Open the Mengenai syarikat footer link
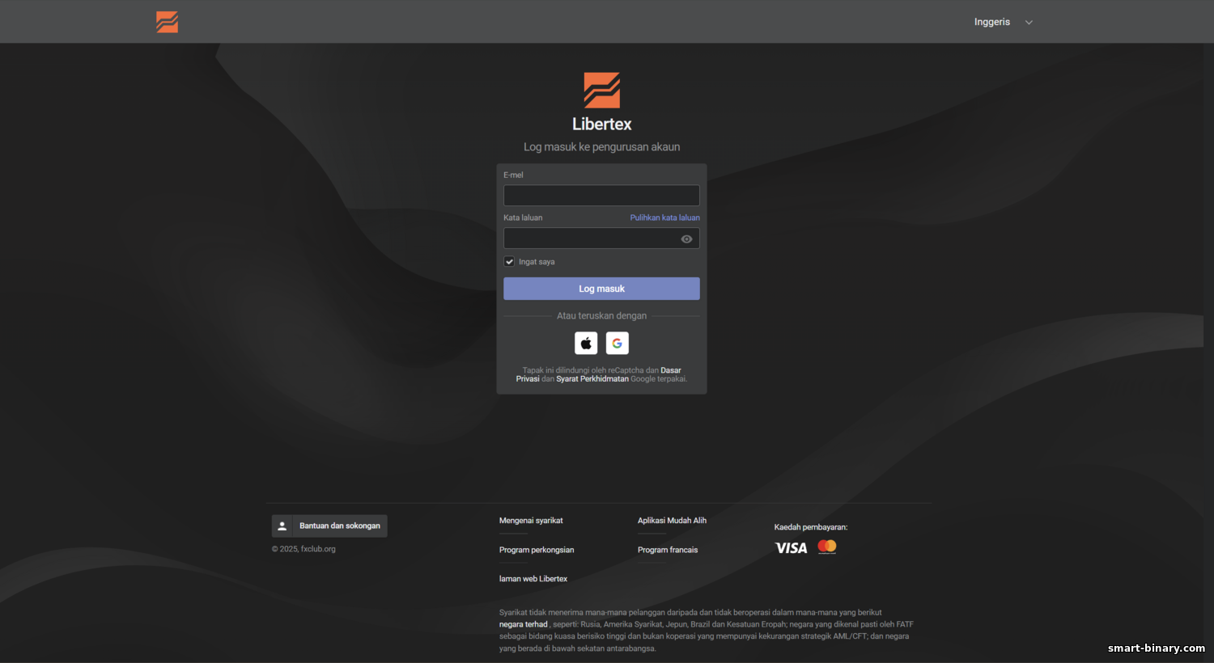The width and height of the screenshot is (1214, 663). coord(531,521)
